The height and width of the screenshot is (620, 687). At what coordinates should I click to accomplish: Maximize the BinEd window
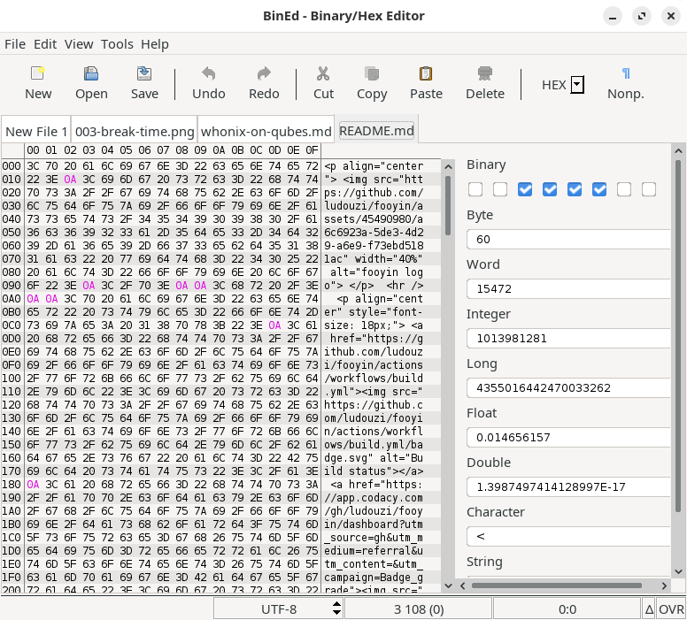click(x=642, y=17)
